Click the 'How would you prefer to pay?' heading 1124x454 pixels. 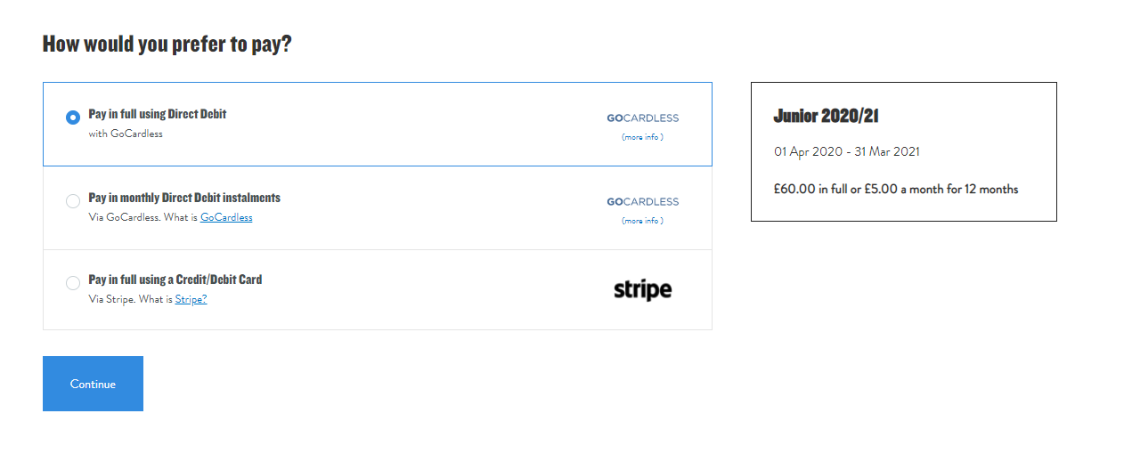(x=167, y=44)
